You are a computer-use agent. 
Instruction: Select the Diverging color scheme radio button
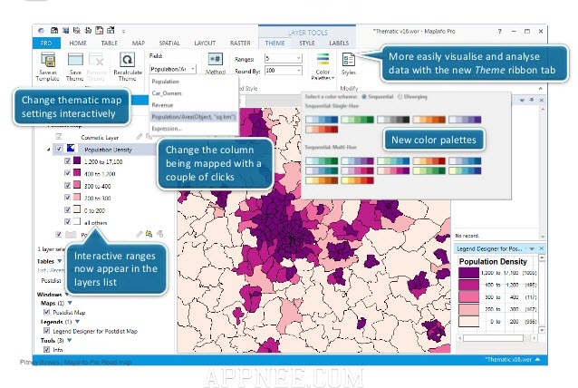[400, 97]
